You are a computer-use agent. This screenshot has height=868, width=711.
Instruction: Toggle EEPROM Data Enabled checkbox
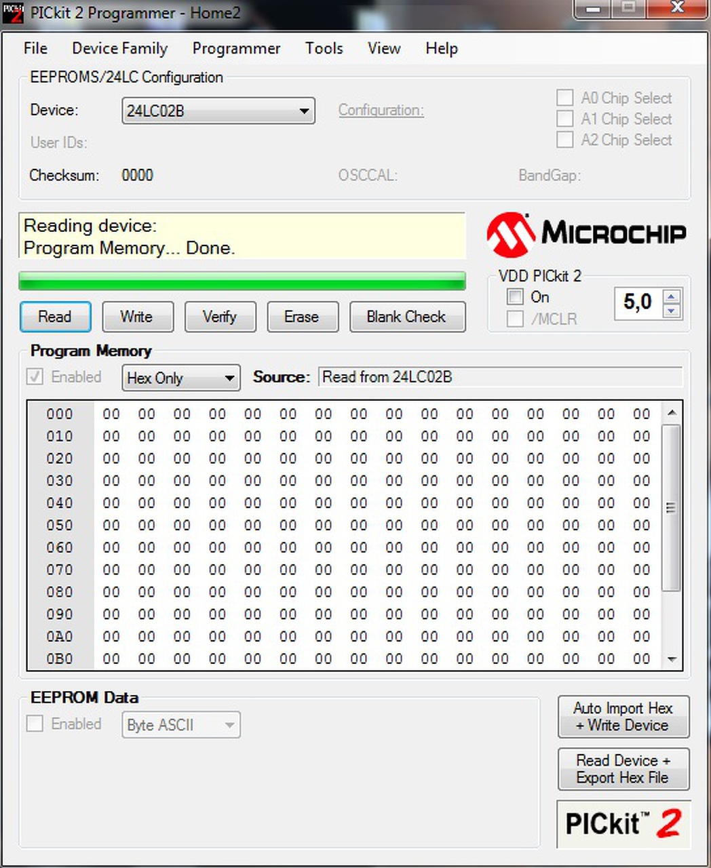point(35,724)
